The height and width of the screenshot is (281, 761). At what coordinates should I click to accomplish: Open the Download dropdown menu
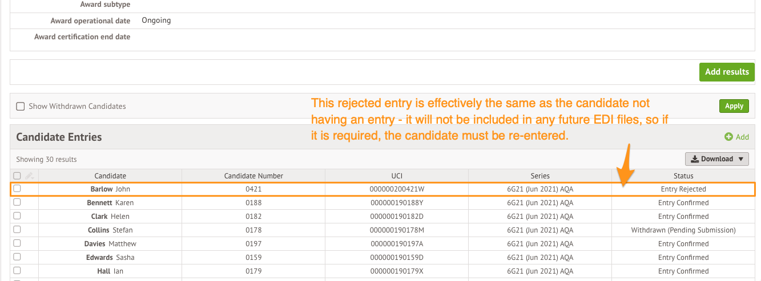[717, 159]
